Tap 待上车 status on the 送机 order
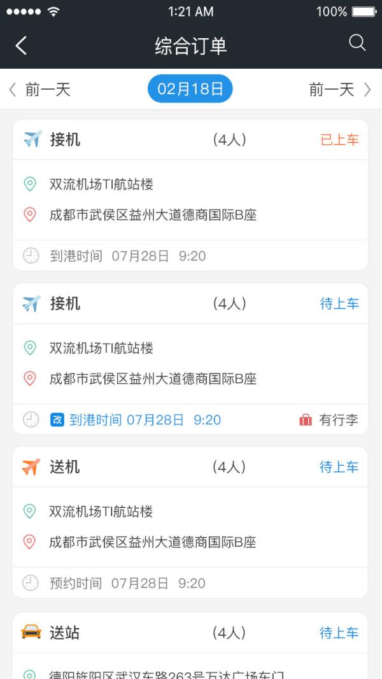382x679 pixels. (340, 466)
